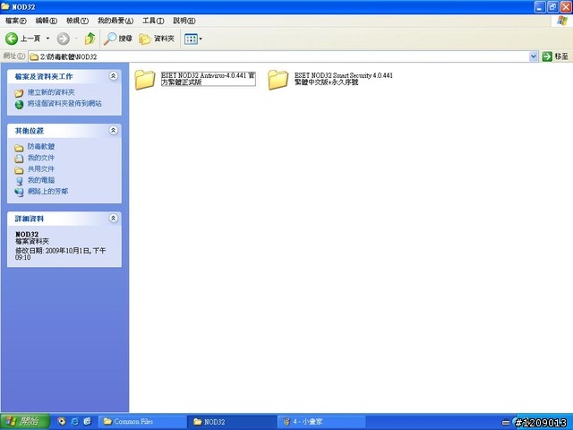Open 防毒軟體 parent folder link
The width and height of the screenshot is (573, 430).
click(41, 147)
